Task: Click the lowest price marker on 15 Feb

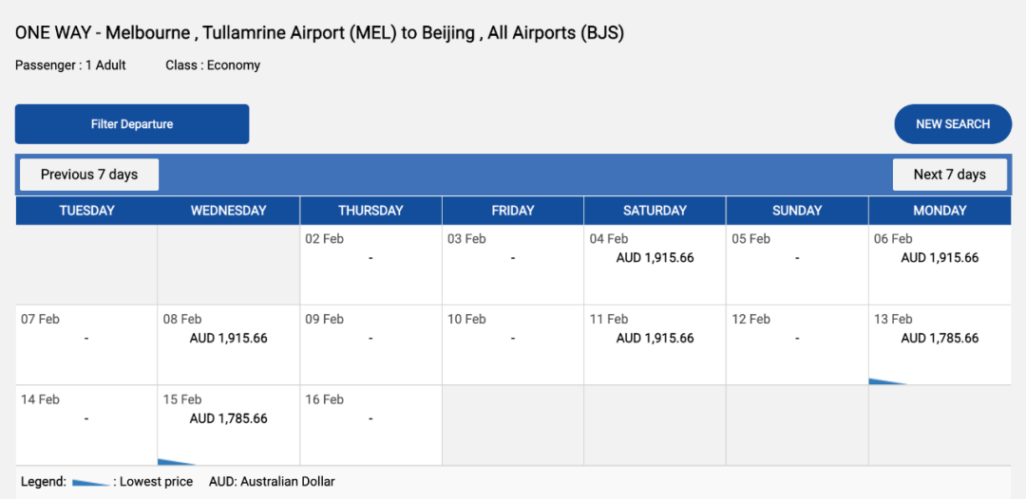Action: [x=175, y=462]
